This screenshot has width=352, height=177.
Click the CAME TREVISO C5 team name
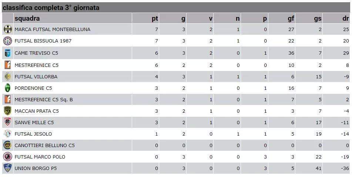[x=36, y=53]
